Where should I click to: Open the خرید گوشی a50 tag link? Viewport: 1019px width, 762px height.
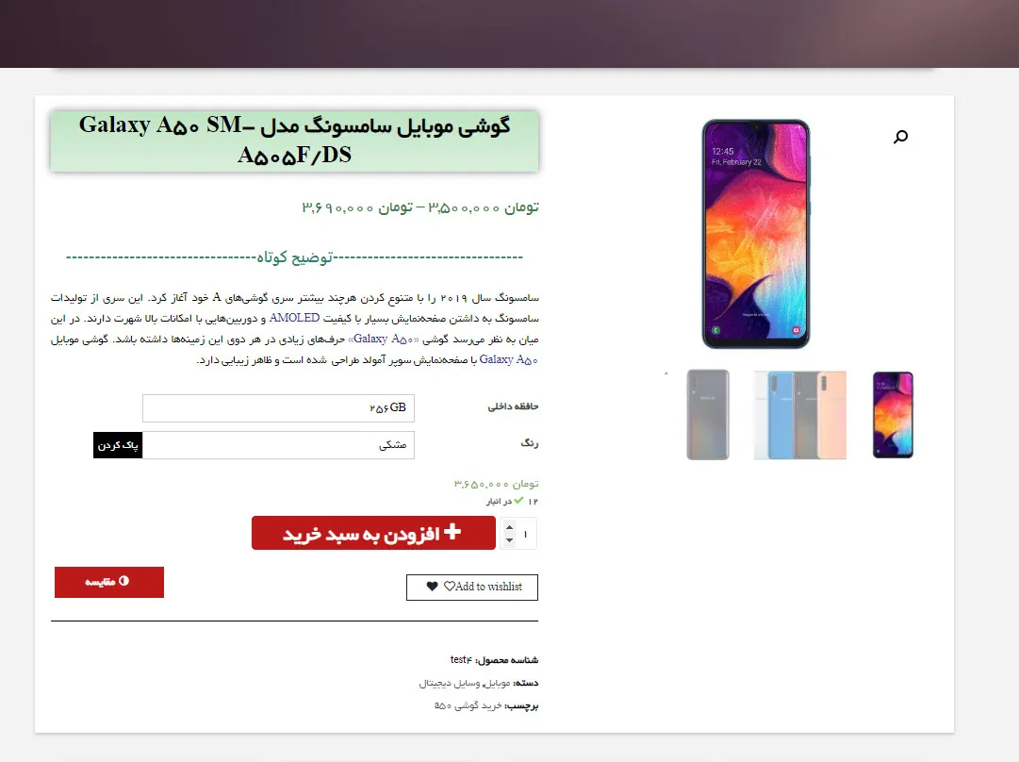tap(468, 705)
